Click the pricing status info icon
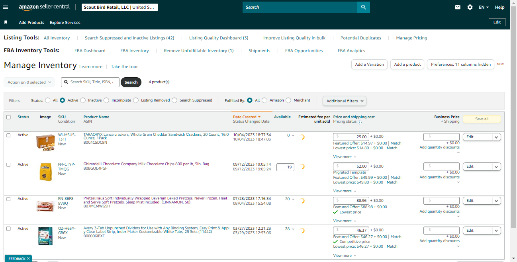The width and height of the screenshot is (517, 262). 360,122
